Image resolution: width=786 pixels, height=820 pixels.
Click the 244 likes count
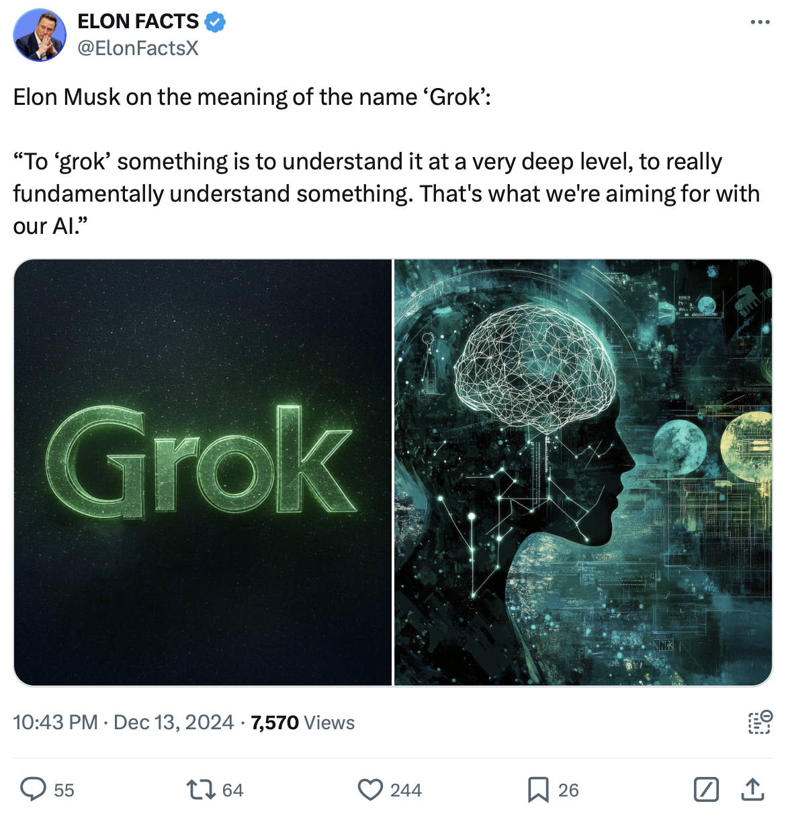click(x=406, y=790)
